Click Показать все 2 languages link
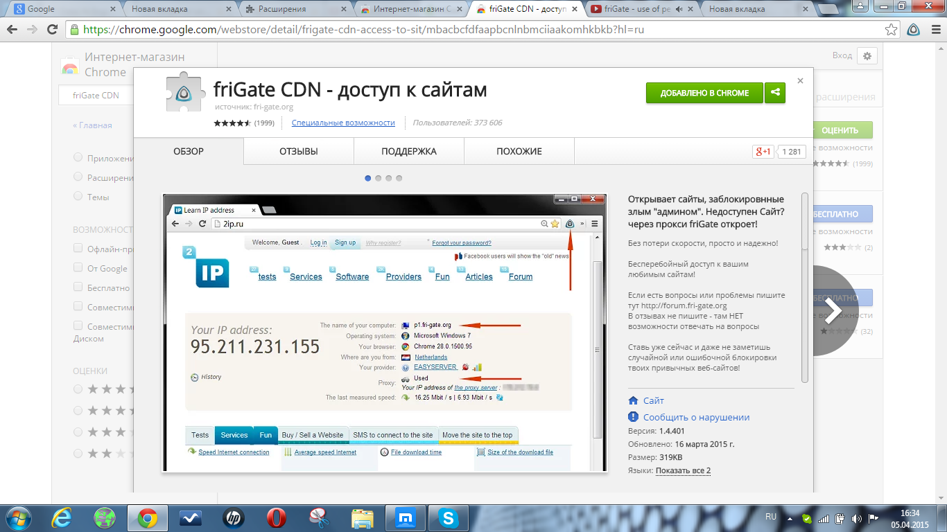This screenshot has width=947, height=532. pyautogui.click(x=683, y=470)
